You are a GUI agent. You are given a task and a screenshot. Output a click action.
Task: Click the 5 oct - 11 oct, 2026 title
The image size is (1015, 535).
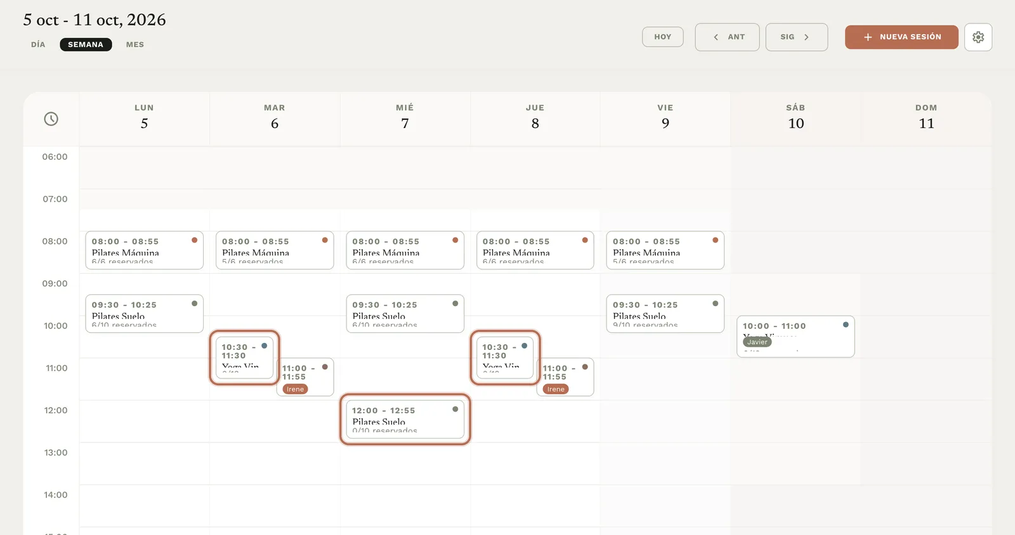pos(95,20)
